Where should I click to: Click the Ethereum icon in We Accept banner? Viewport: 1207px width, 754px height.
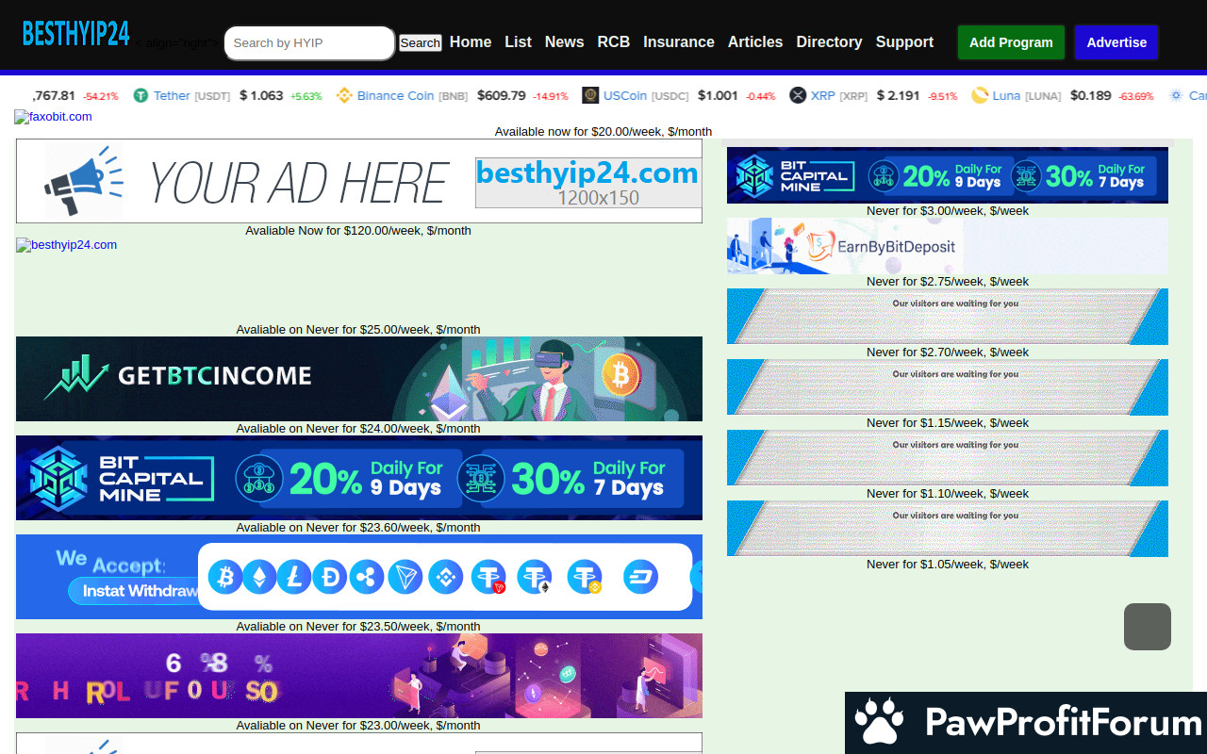259,577
